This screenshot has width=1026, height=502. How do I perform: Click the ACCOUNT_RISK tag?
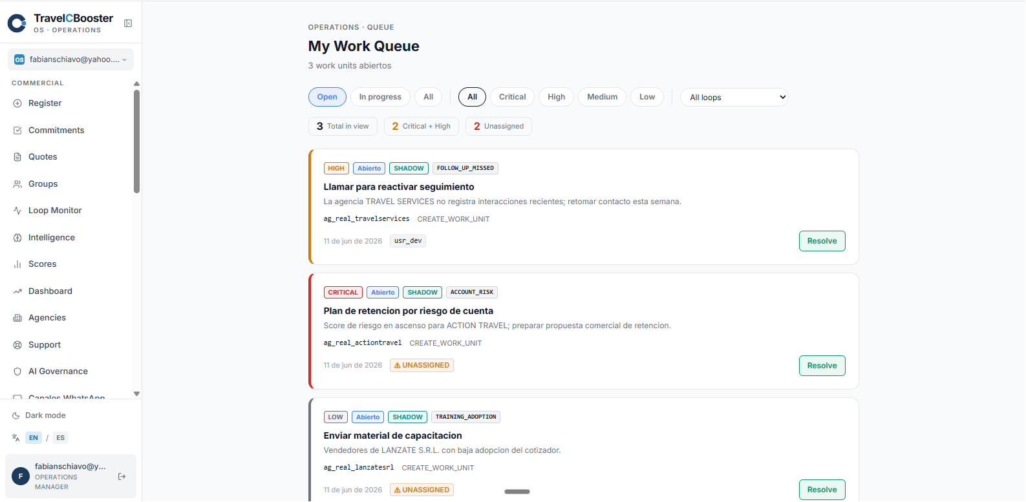pos(472,293)
